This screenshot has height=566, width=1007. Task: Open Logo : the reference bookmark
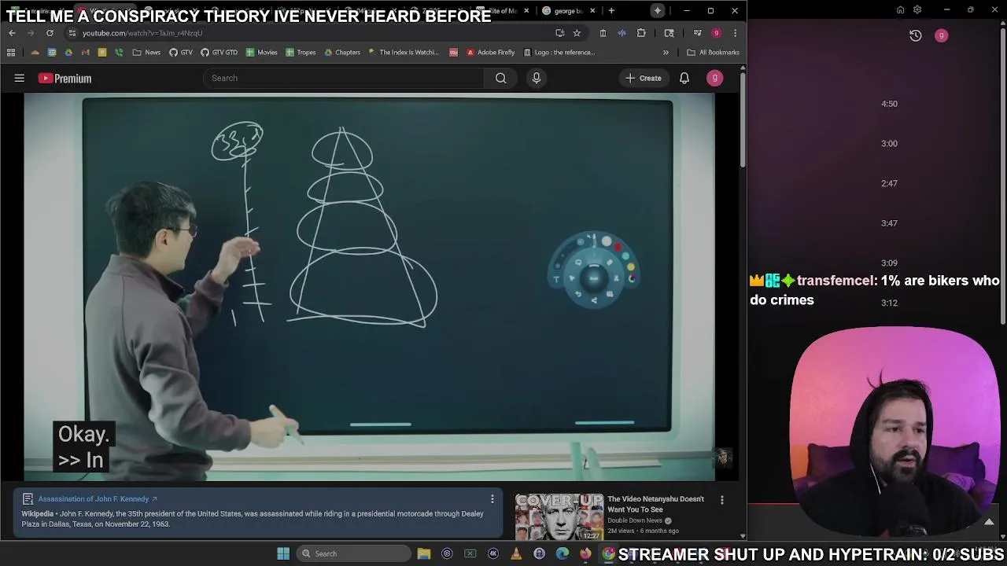point(559,53)
